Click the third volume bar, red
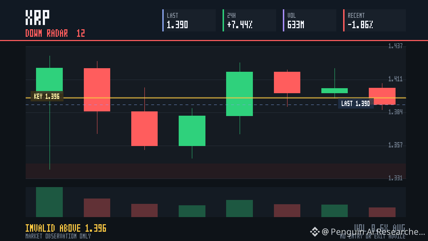 pyautogui.click(x=144, y=210)
